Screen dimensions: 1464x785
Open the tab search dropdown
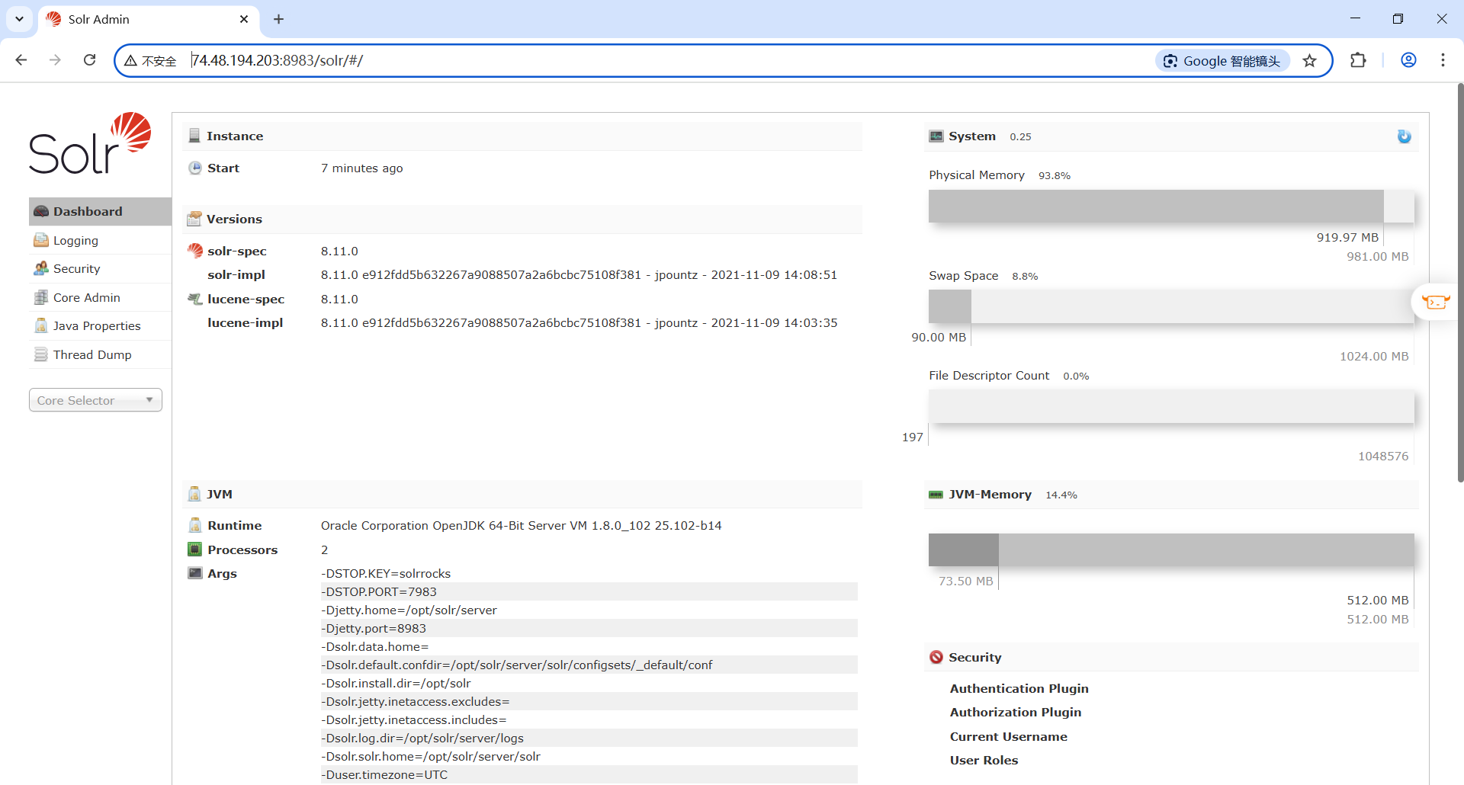[19, 19]
